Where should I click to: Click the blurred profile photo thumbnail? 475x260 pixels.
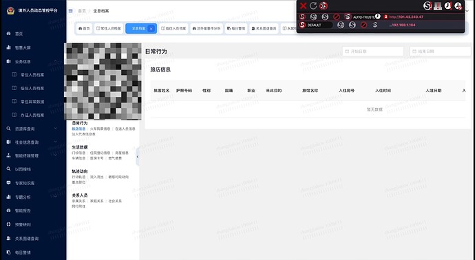coord(103,81)
